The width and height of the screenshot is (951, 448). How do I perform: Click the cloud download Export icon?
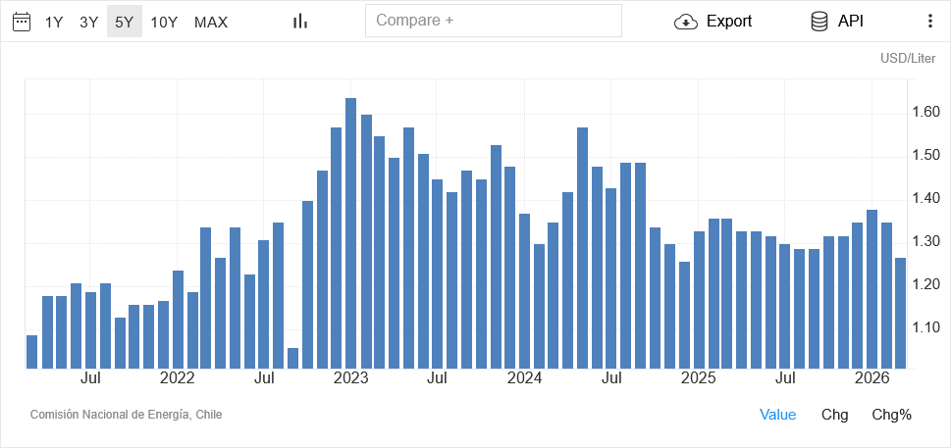pos(685,22)
